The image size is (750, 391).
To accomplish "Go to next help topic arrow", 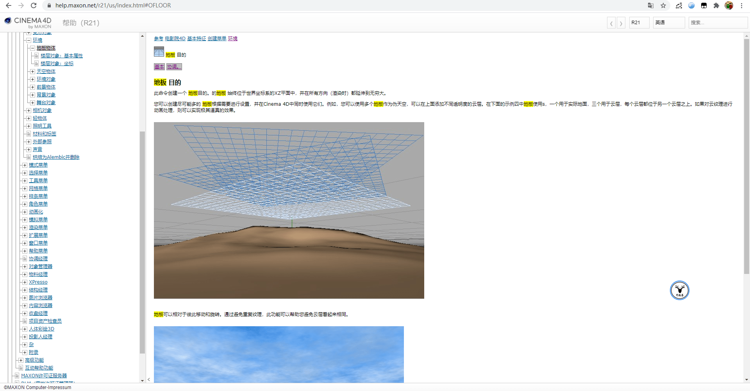I will pos(621,23).
